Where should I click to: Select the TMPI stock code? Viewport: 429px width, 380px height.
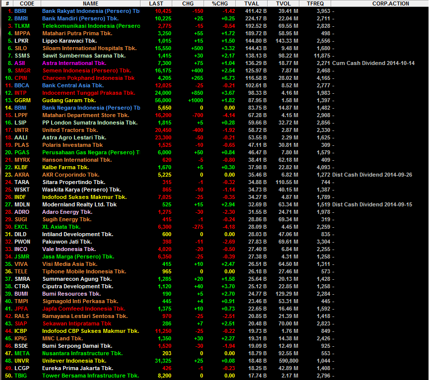tap(21, 302)
